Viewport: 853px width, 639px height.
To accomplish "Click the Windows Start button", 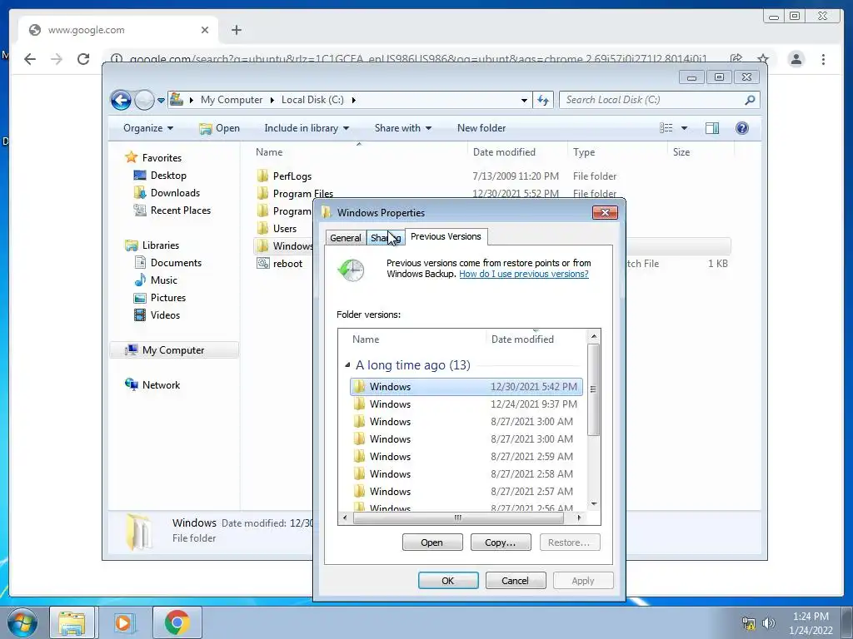I will (x=22, y=622).
